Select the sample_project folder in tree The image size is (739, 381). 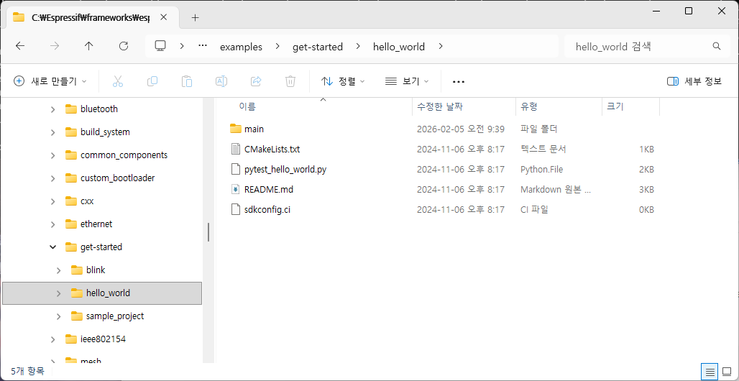[x=115, y=316]
